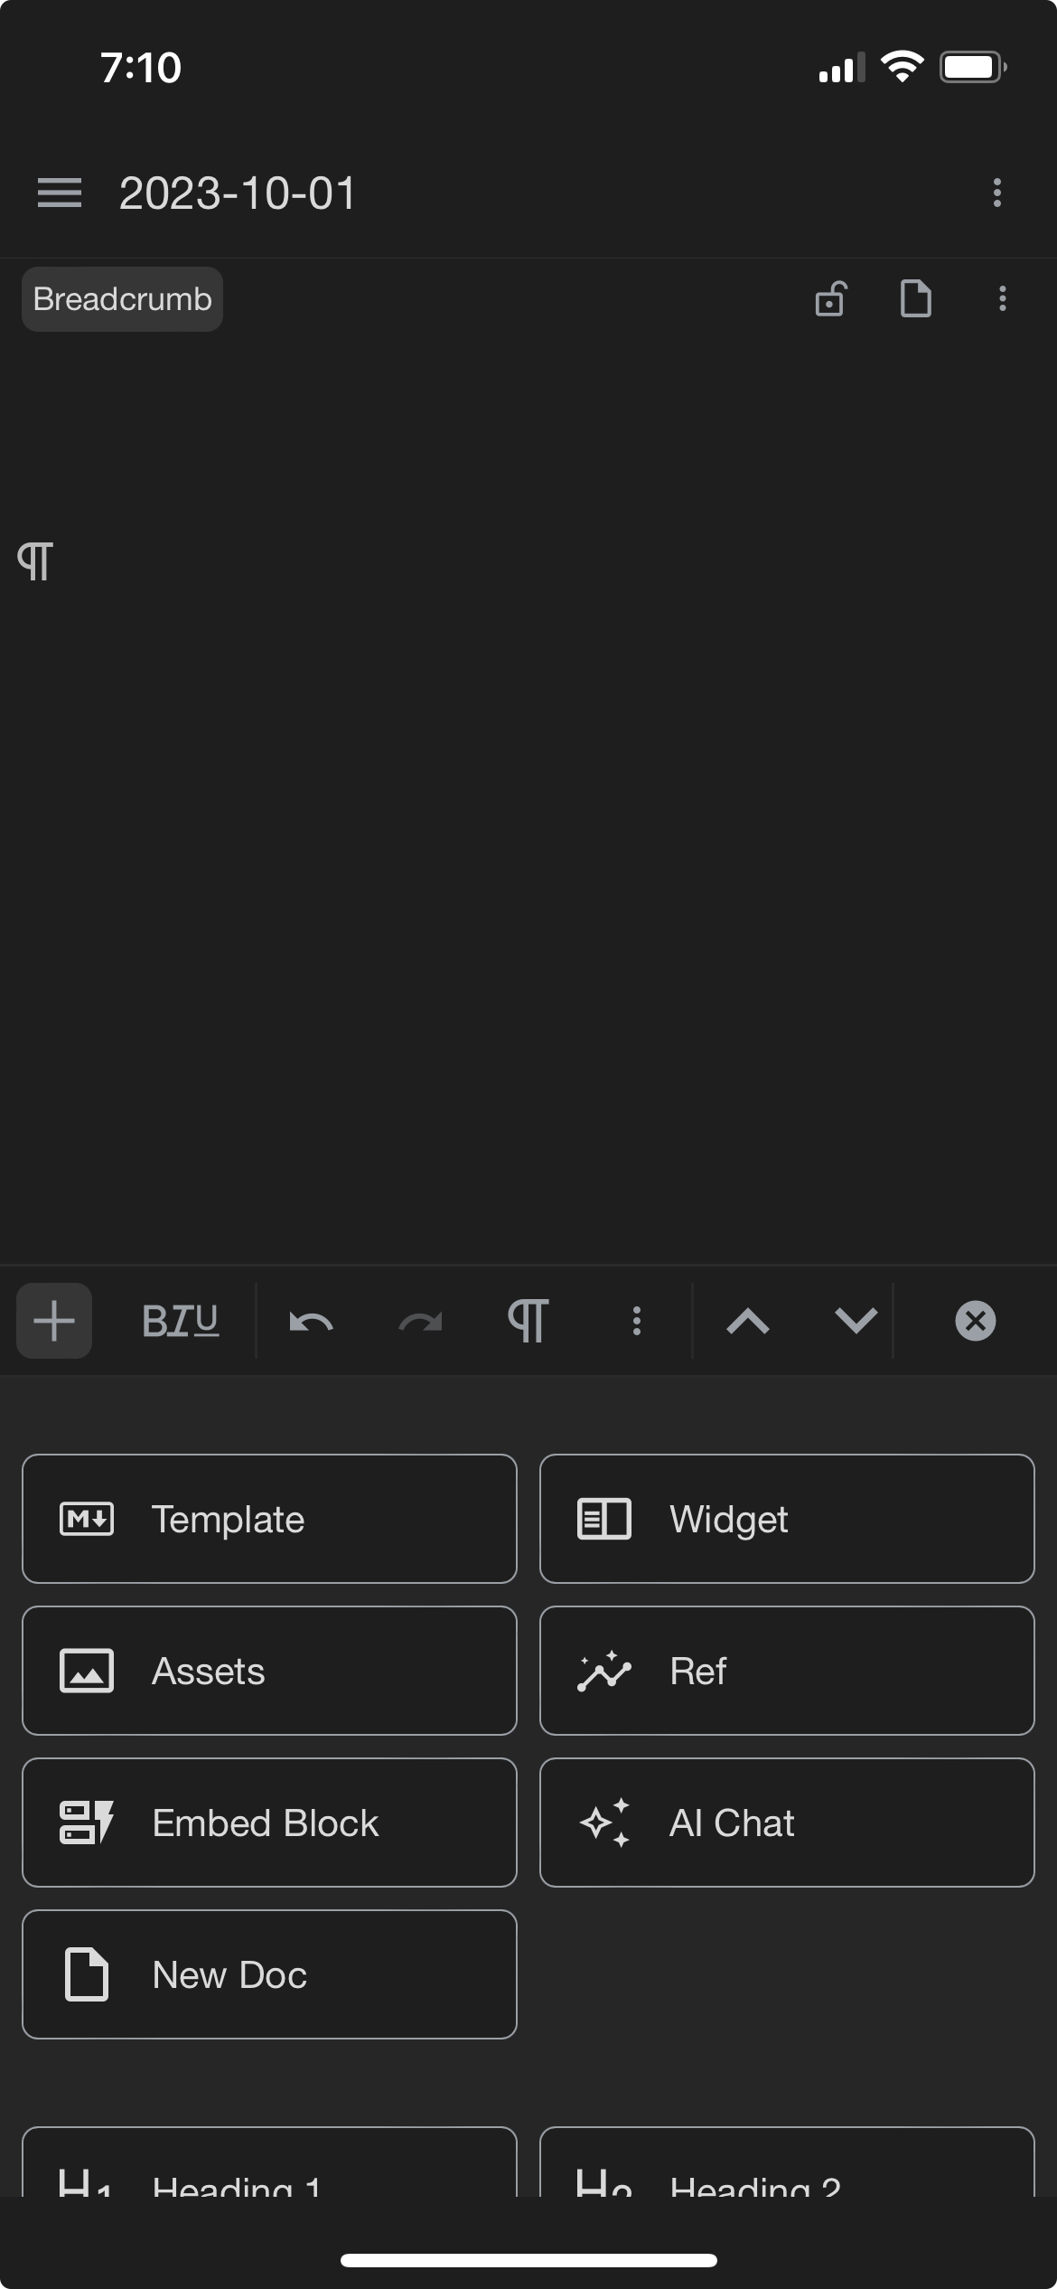The width and height of the screenshot is (1057, 2289).
Task: Toggle the document lock icon
Action: coord(830,299)
